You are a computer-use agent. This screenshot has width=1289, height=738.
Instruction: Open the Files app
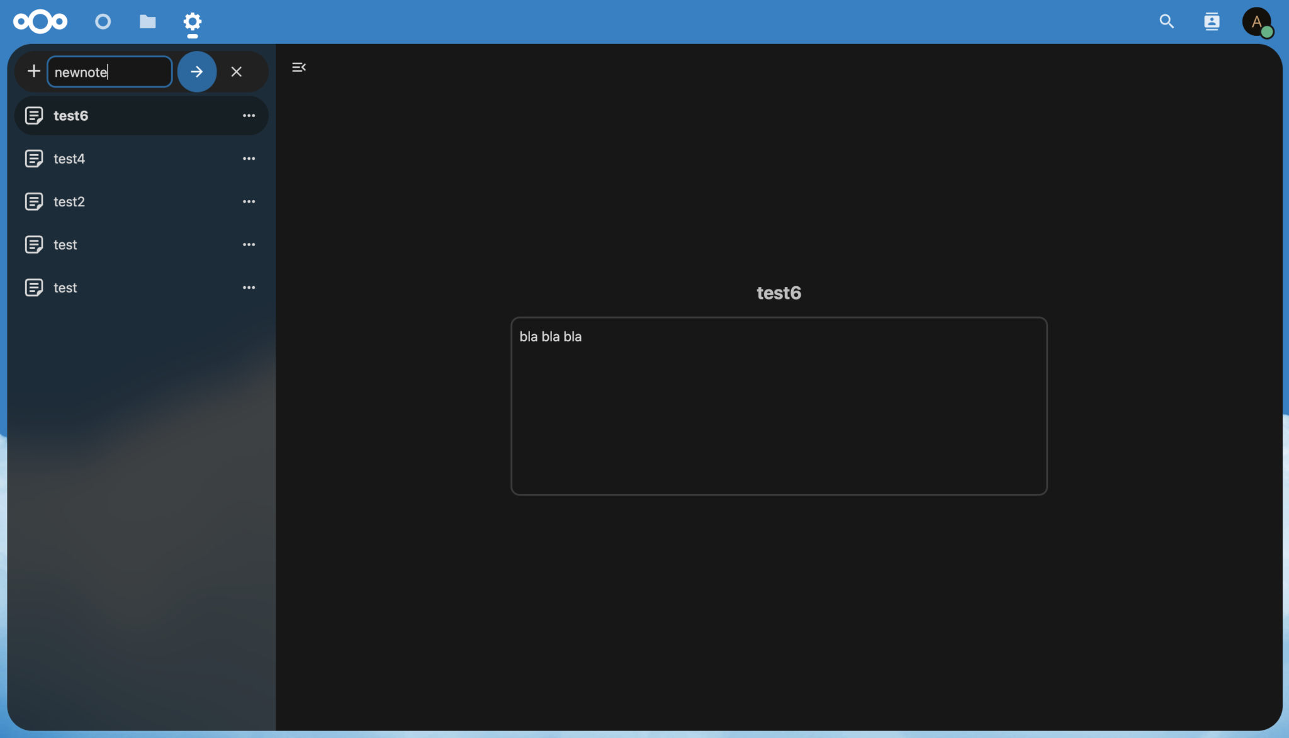(147, 21)
